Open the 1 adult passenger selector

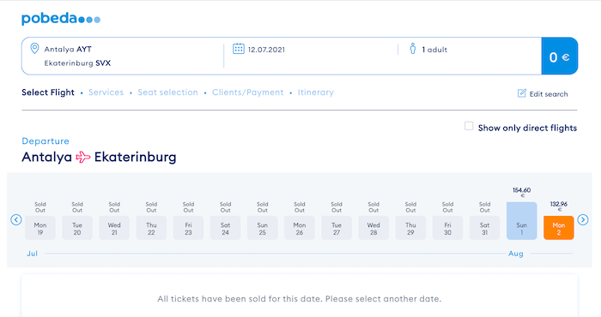point(434,50)
